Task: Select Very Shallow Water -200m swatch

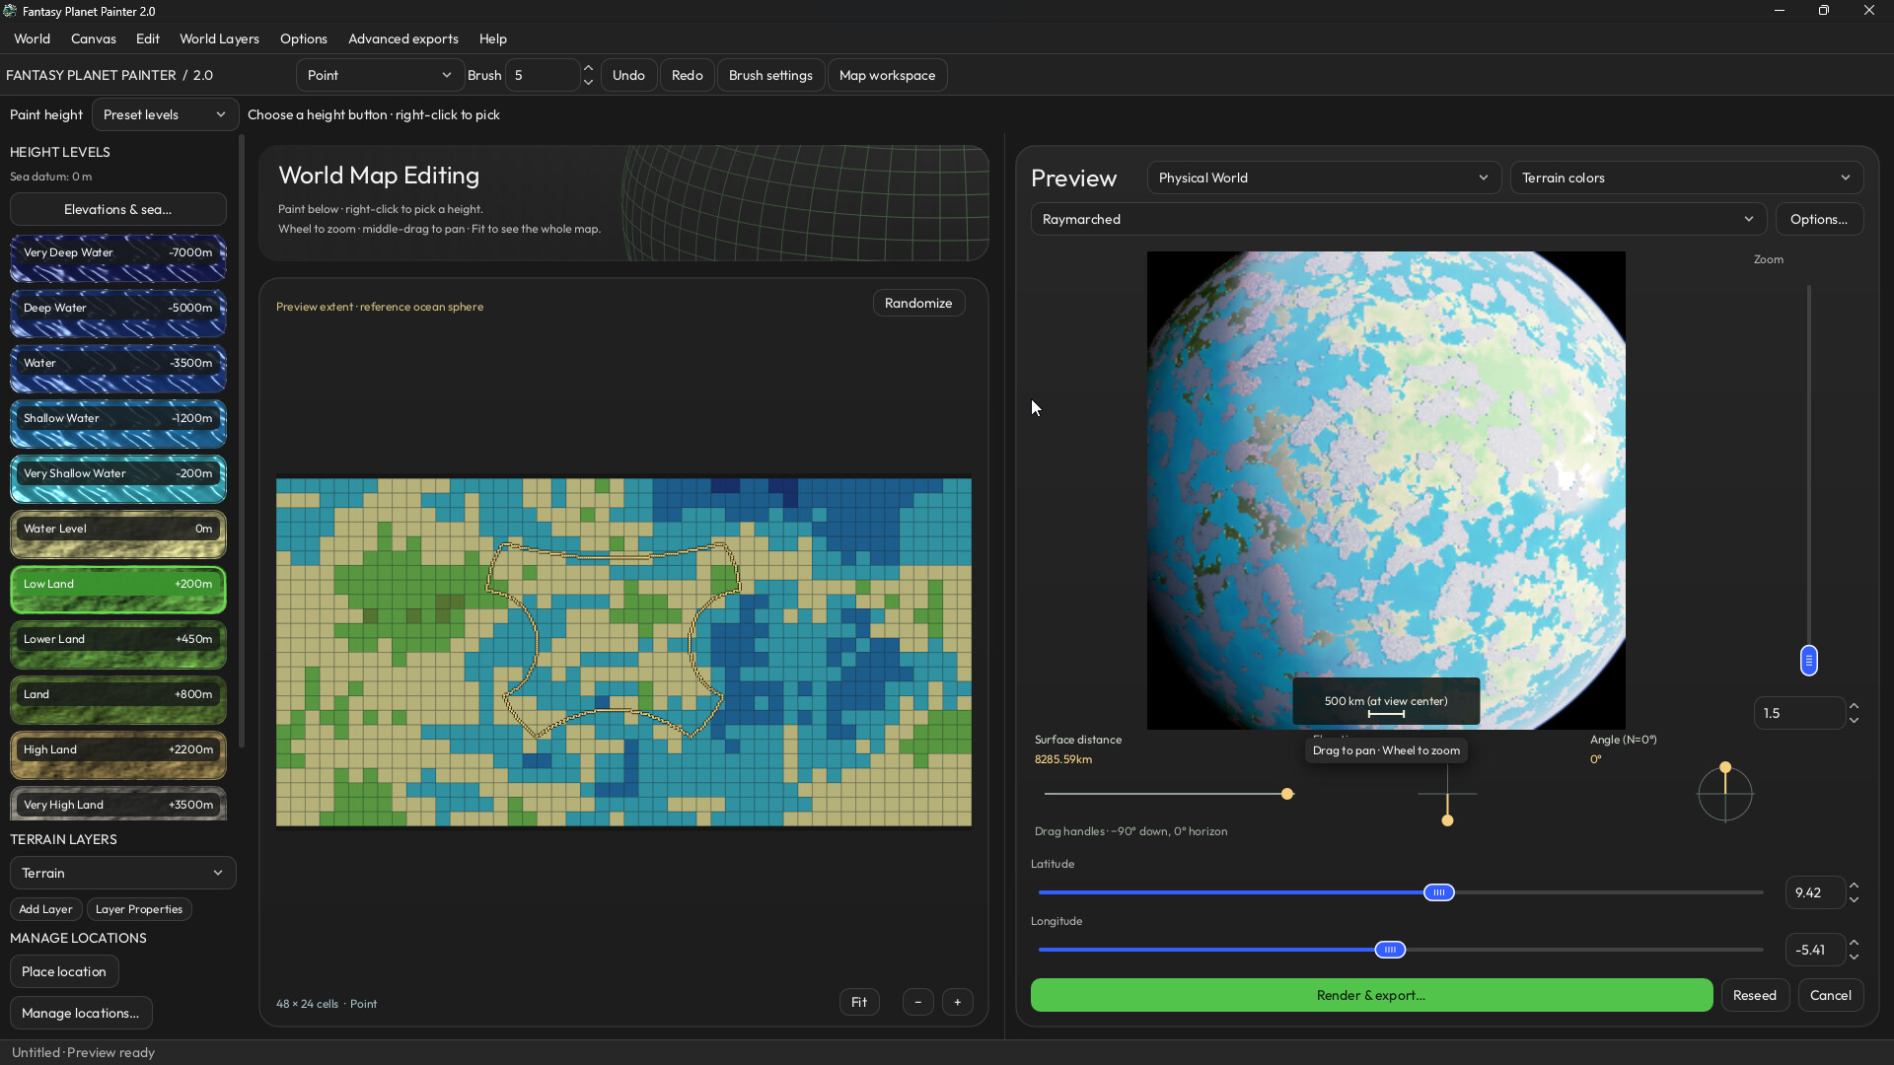Action: point(118,479)
